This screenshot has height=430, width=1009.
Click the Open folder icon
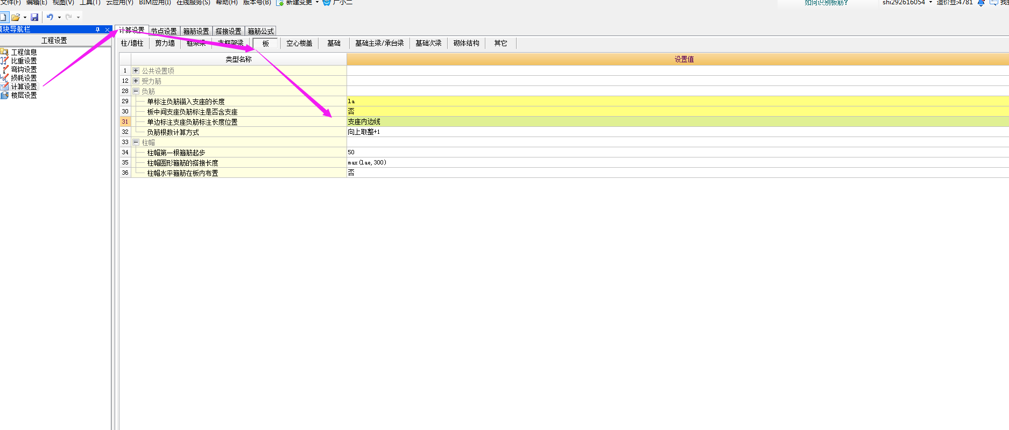tap(16, 17)
